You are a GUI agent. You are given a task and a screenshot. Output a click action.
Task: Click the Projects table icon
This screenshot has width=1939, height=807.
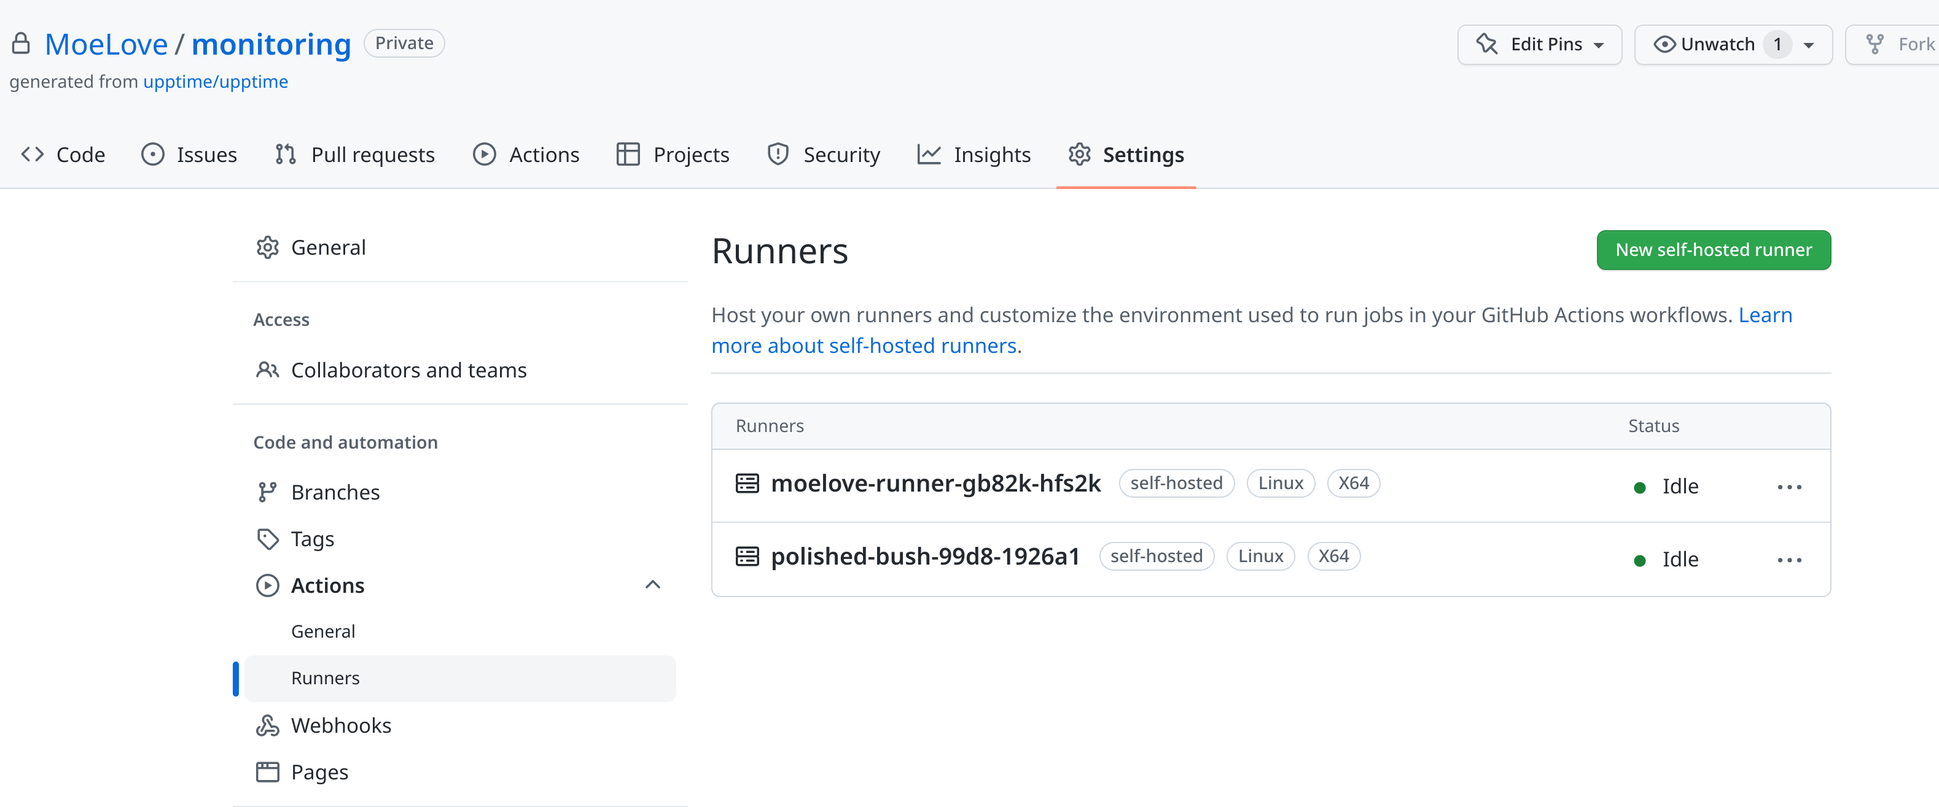[628, 154]
